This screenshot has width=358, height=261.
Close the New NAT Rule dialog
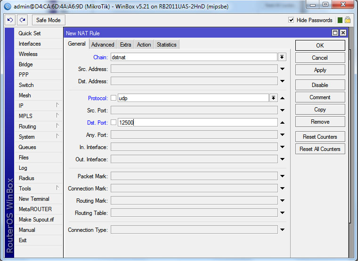(x=342, y=33)
